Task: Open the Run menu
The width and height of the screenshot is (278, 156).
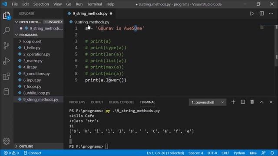Action: (79, 4)
